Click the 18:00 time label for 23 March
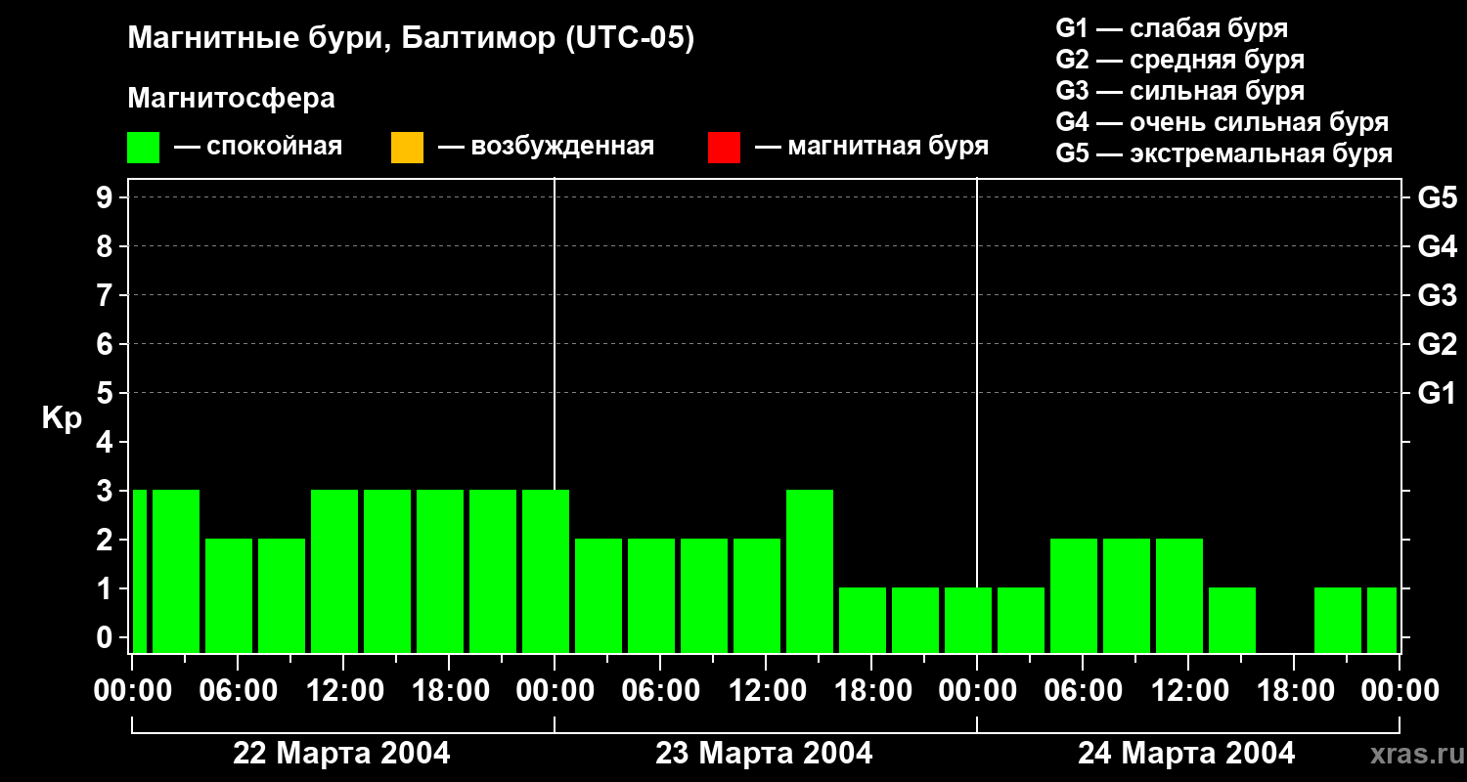Image resolution: width=1467 pixels, height=782 pixels. coord(875,691)
